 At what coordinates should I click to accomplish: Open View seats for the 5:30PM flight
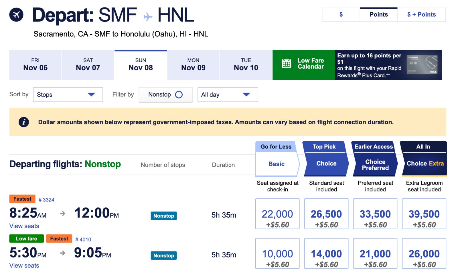[24, 265]
